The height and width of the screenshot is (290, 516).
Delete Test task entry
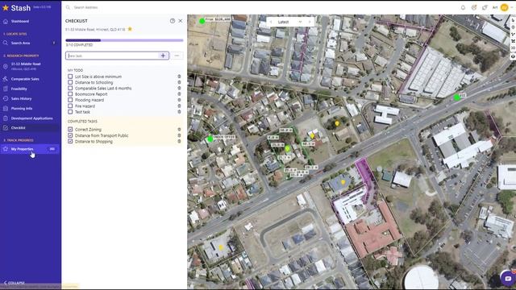(x=179, y=112)
